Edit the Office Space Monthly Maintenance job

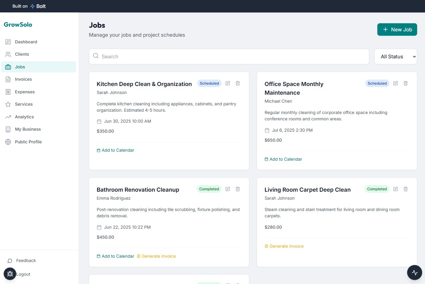click(396, 83)
